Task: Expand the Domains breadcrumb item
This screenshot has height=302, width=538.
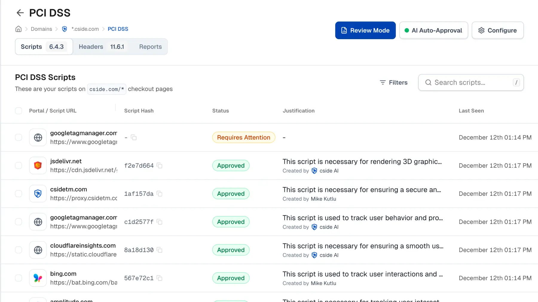Action: [41, 29]
